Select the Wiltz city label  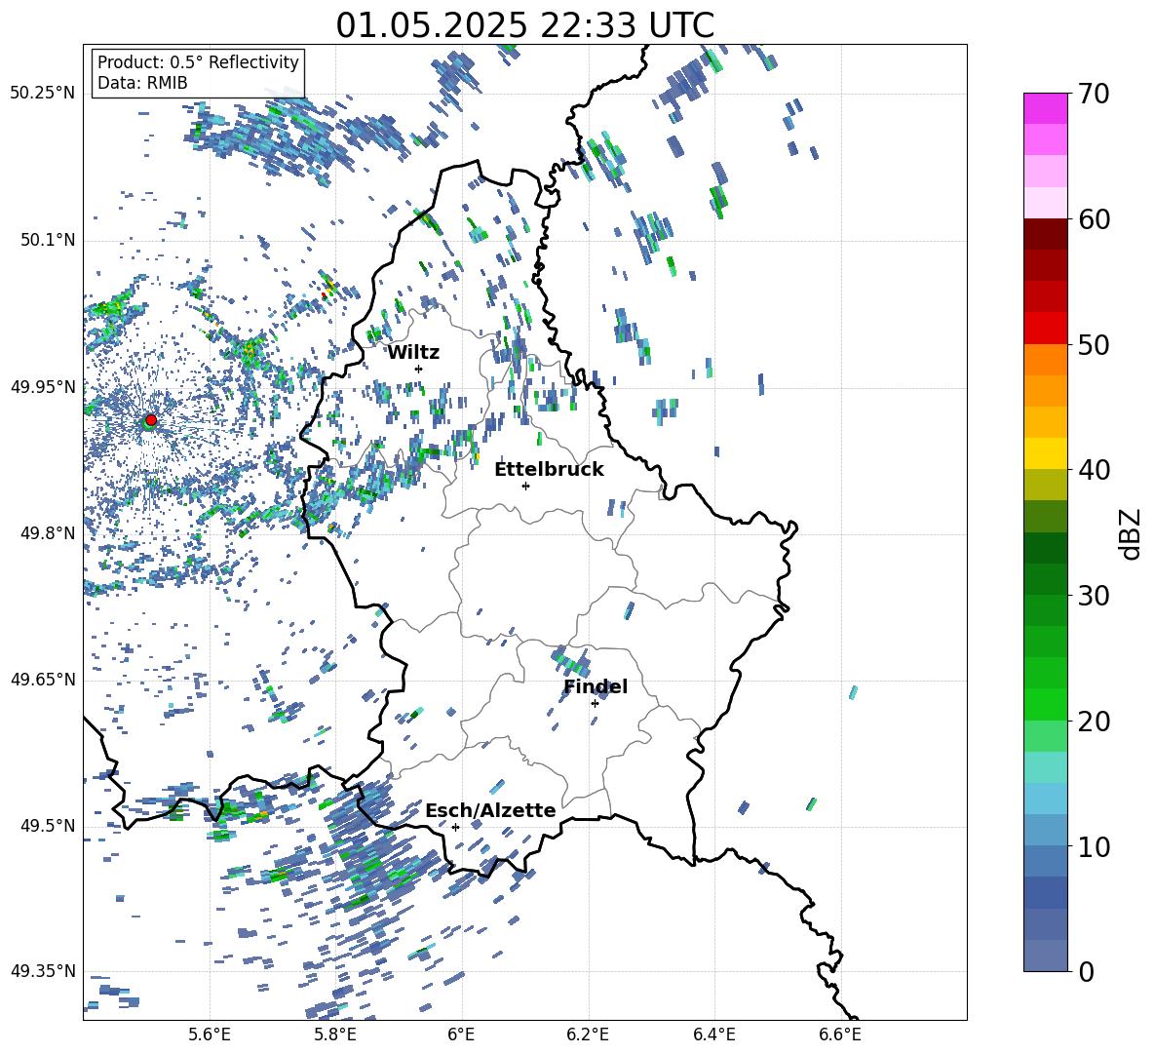(413, 353)
